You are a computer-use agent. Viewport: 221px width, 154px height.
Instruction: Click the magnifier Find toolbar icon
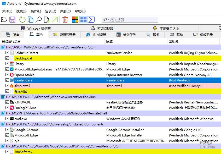coord(39,20)
